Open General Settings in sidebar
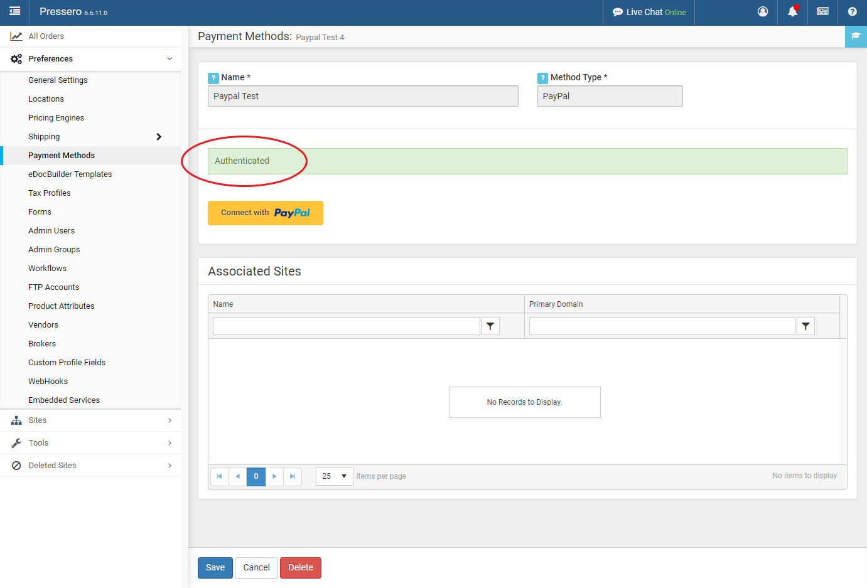The image size is (867, 588). point(58,80)
